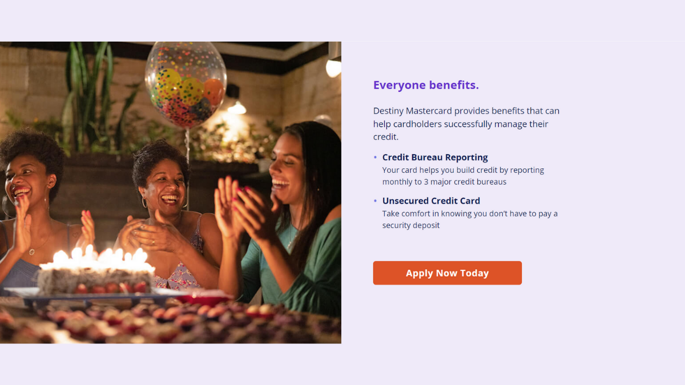Image resolution: width=685 pixels, height=385 pixels.
Task: Click 'Your card helps you build credit' line
Action: [x=463, y=170]
